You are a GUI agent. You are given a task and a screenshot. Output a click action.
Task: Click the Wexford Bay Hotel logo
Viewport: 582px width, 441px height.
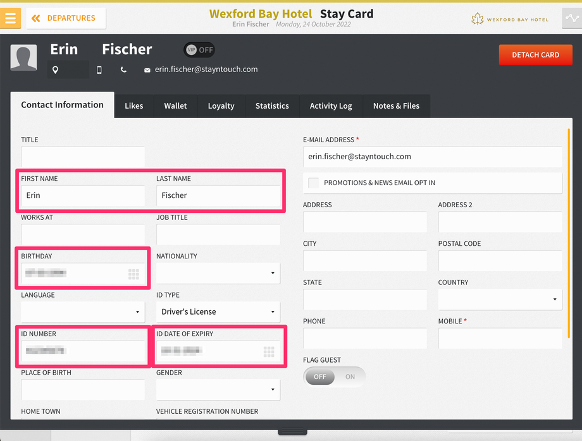click(510, 19)
